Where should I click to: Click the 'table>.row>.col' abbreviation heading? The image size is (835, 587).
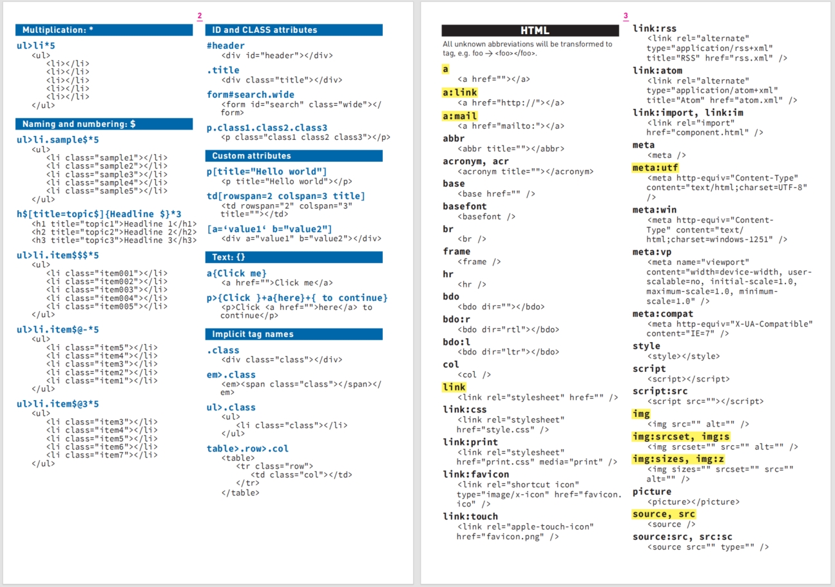[247, 448]
